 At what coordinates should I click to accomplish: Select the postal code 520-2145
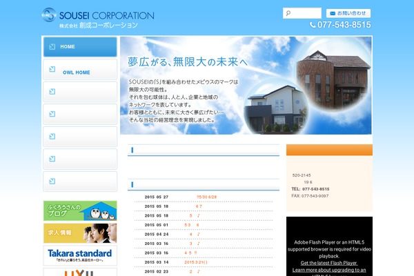click(302, 175)
